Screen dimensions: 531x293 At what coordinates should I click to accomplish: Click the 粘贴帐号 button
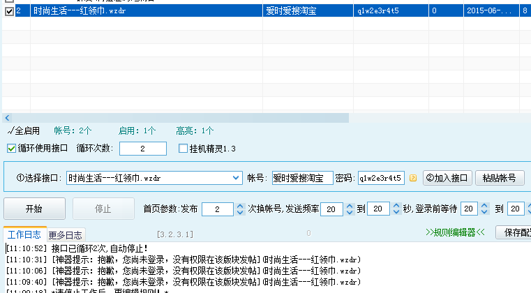500,178
